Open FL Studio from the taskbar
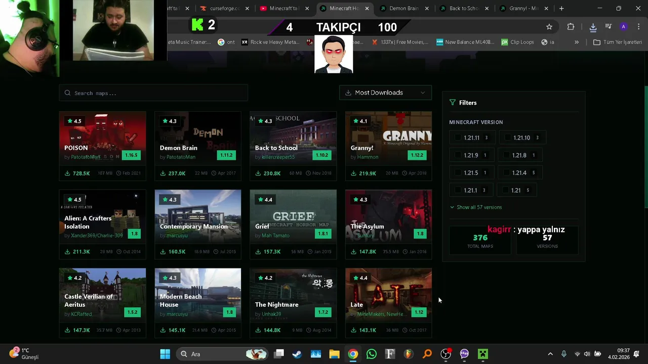Viewport: 648px width, 364px height. tap(409, 354)
